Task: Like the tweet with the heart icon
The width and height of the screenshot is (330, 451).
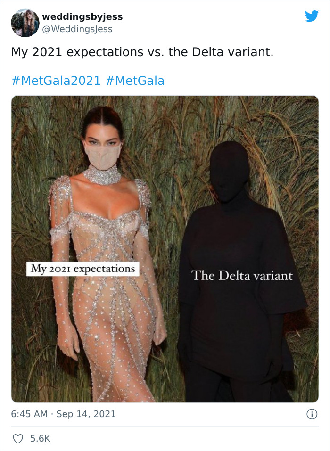Action: click(18, 439)
